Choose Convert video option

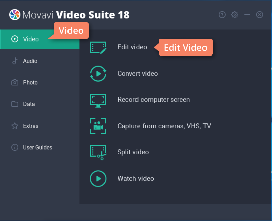click(138, 74)
